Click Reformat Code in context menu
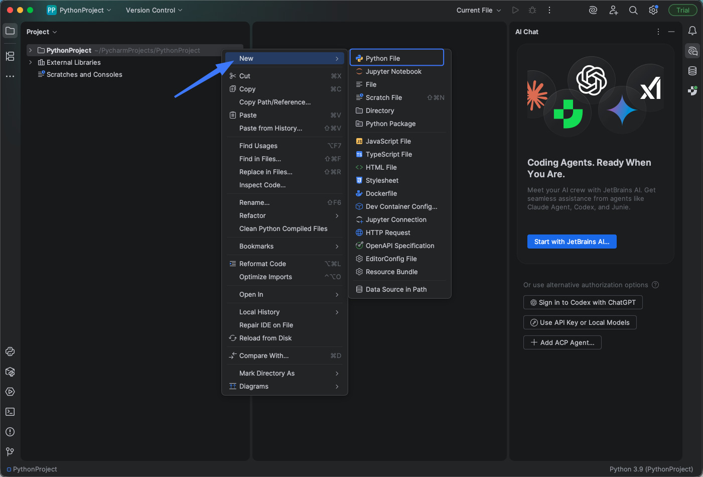 click(285, 264)
